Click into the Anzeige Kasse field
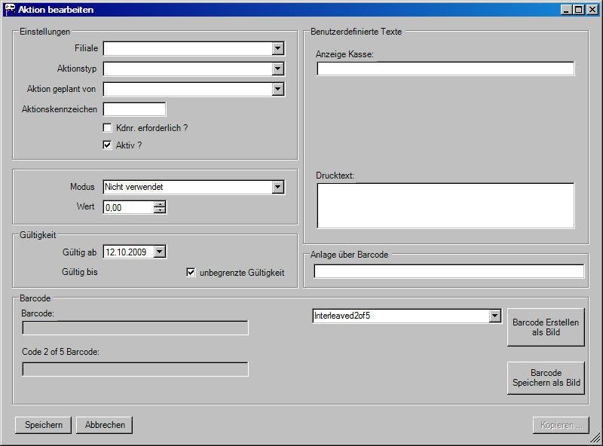Image resolution: width=603 pixels, height=446 pixels. [x=445, y=69]
